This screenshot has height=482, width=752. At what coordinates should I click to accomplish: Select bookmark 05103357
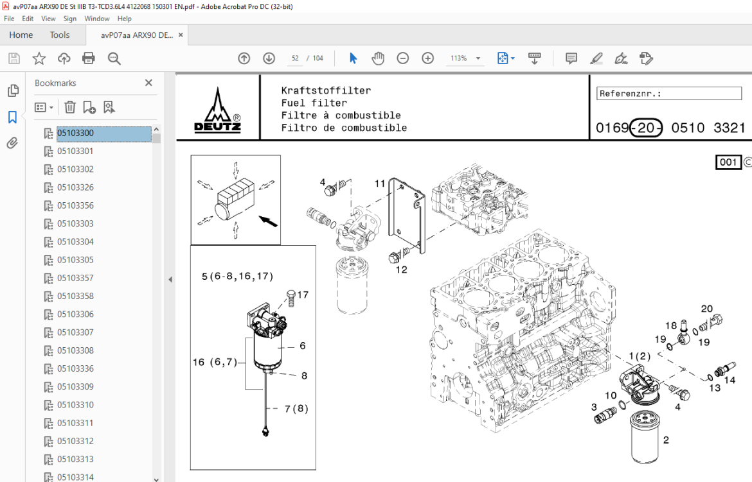coord(75,279)
